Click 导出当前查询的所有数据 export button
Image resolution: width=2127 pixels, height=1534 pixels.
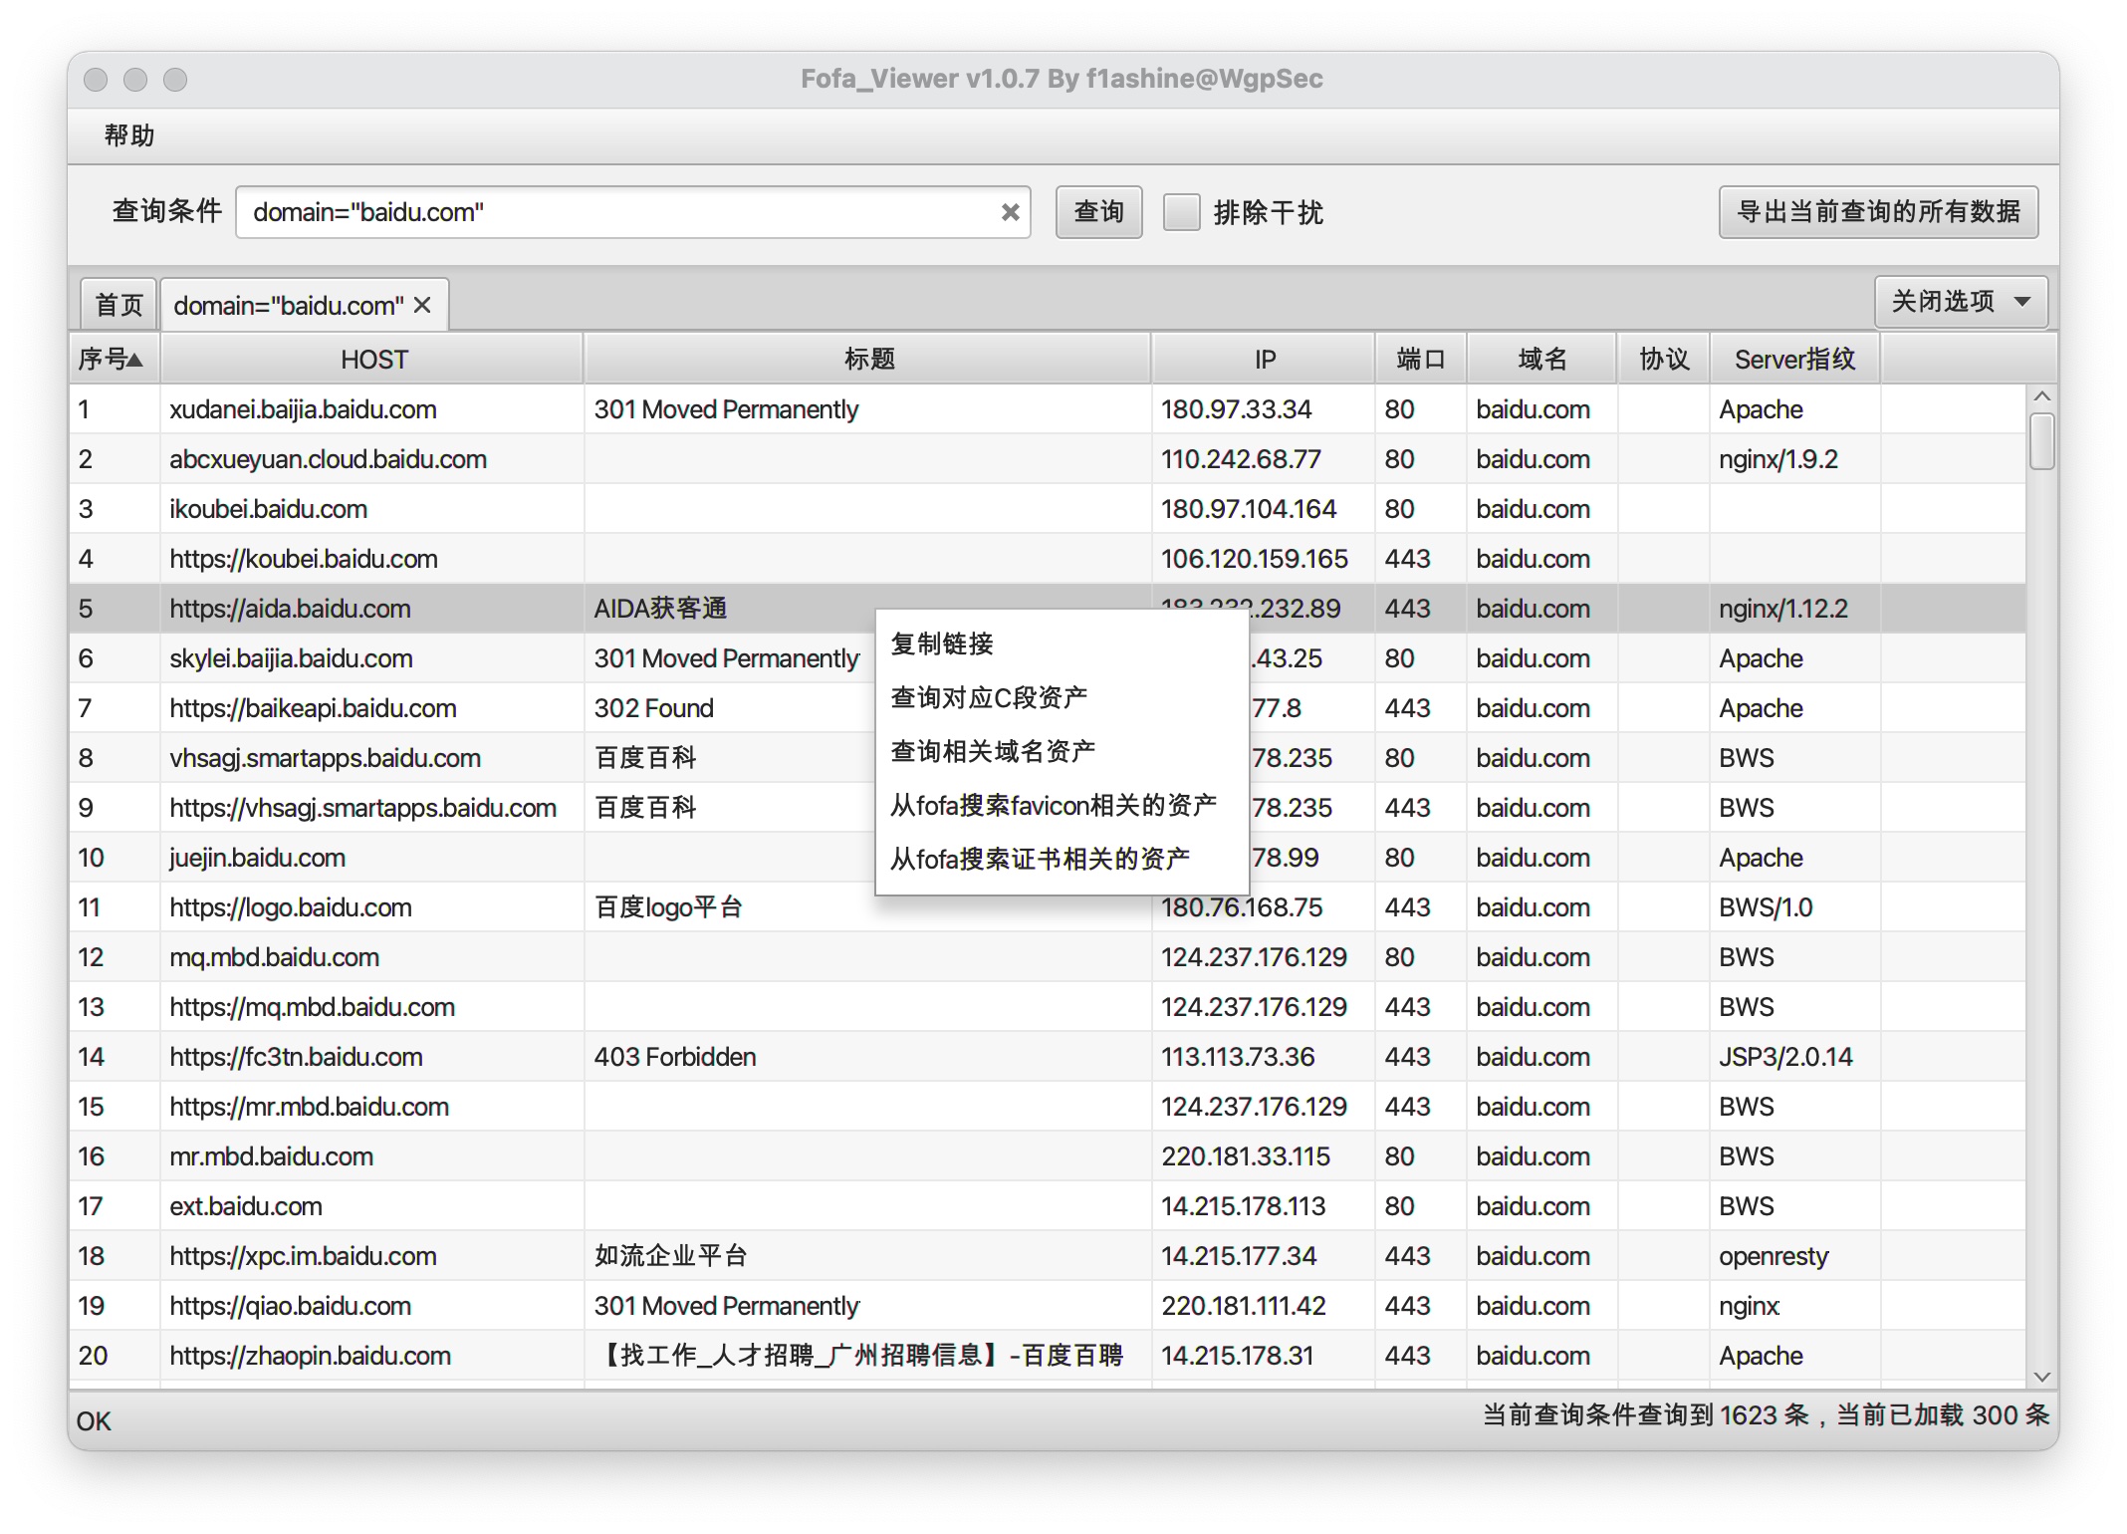click(1877, 212)
